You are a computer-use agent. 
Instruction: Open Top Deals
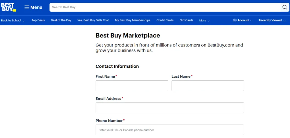tap(38, 20)
